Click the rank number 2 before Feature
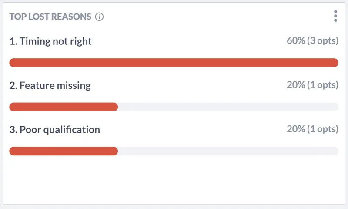This screenshot has height=209, width=348. pyautogui.click(x=13, y=85)
